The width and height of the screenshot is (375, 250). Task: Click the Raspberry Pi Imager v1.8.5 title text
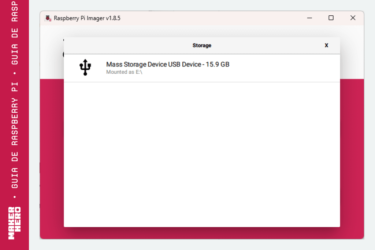click(x=87, y=18)
